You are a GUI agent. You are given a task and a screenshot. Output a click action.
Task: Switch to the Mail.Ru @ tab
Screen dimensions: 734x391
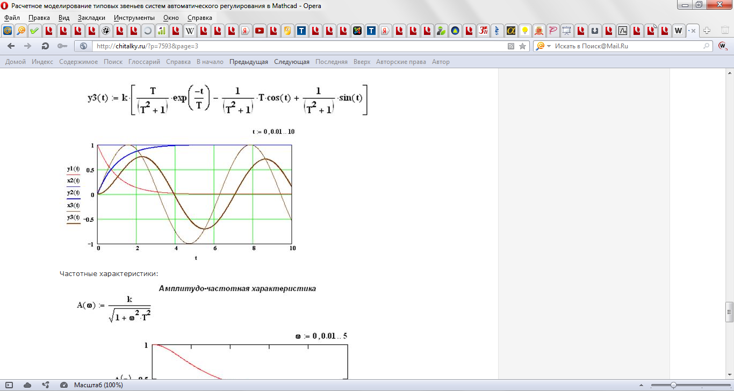7,30
